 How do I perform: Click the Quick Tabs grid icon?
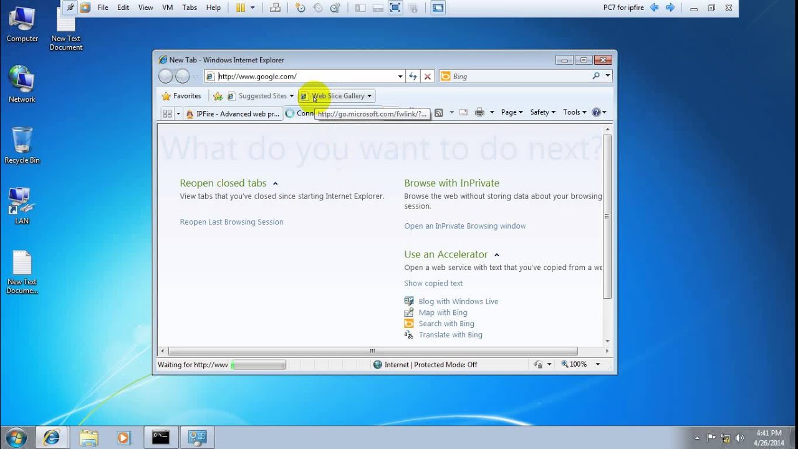[167, 113]
